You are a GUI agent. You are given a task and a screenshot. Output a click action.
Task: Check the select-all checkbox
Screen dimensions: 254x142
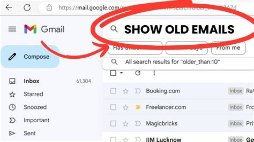point(113,73)
